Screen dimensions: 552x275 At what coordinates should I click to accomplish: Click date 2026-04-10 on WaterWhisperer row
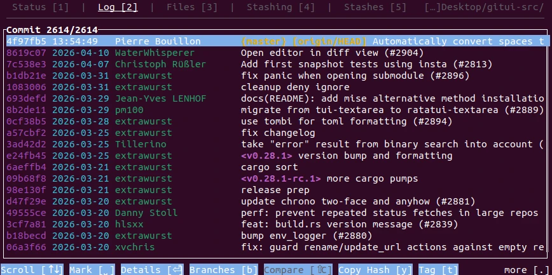click(x=81, y=53)
